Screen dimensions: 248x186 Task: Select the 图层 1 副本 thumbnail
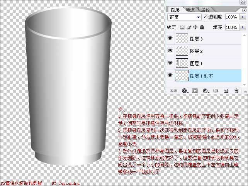pos(182,75)
